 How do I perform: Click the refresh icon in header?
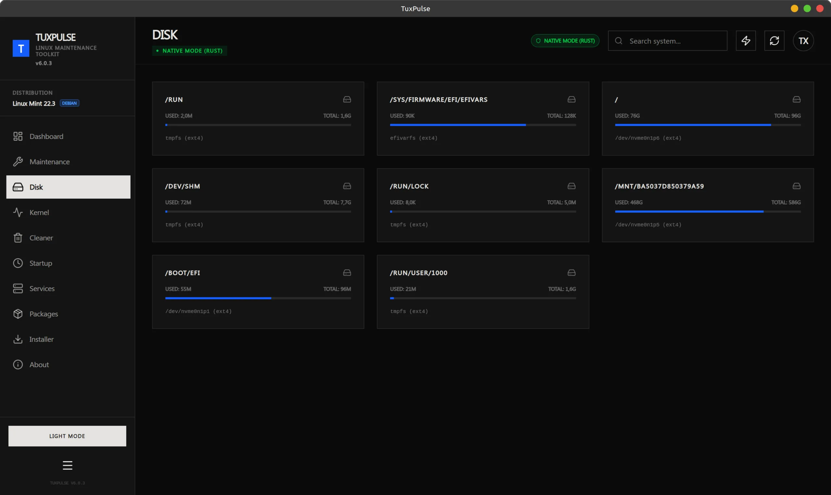click(x=774, y=41)
